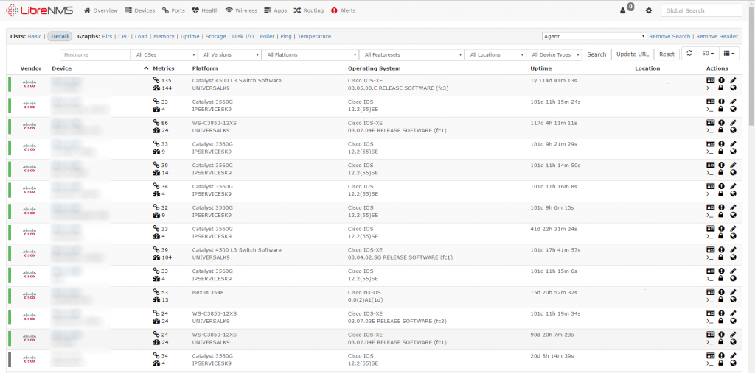Open the All OSes filter dropdown

(x=164, y=54)
